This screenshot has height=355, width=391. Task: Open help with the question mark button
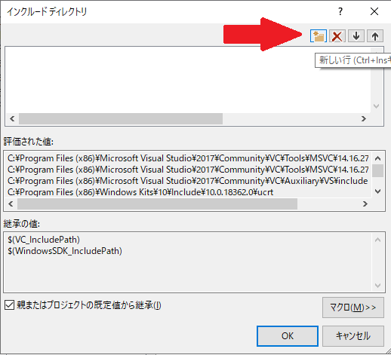coord(340,11)
